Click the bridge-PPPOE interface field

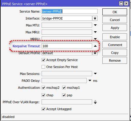pyautogui.click(x=67, y=18)
